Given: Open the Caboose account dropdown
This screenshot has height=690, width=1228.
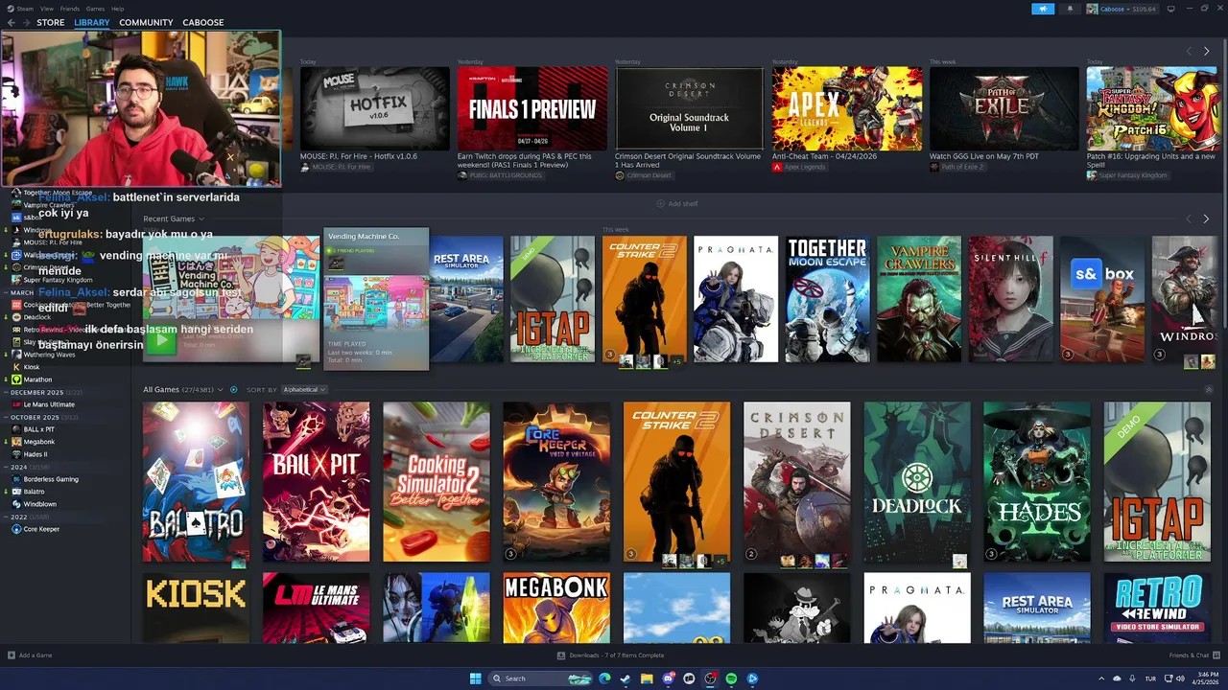Looking at the screenshot, I should coord(1122,9).
